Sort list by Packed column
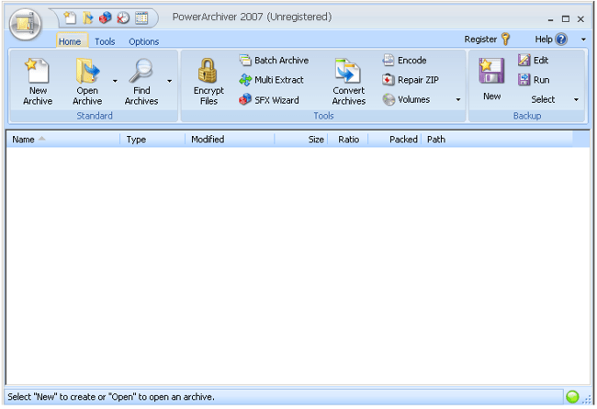 (x=394, y=139)
